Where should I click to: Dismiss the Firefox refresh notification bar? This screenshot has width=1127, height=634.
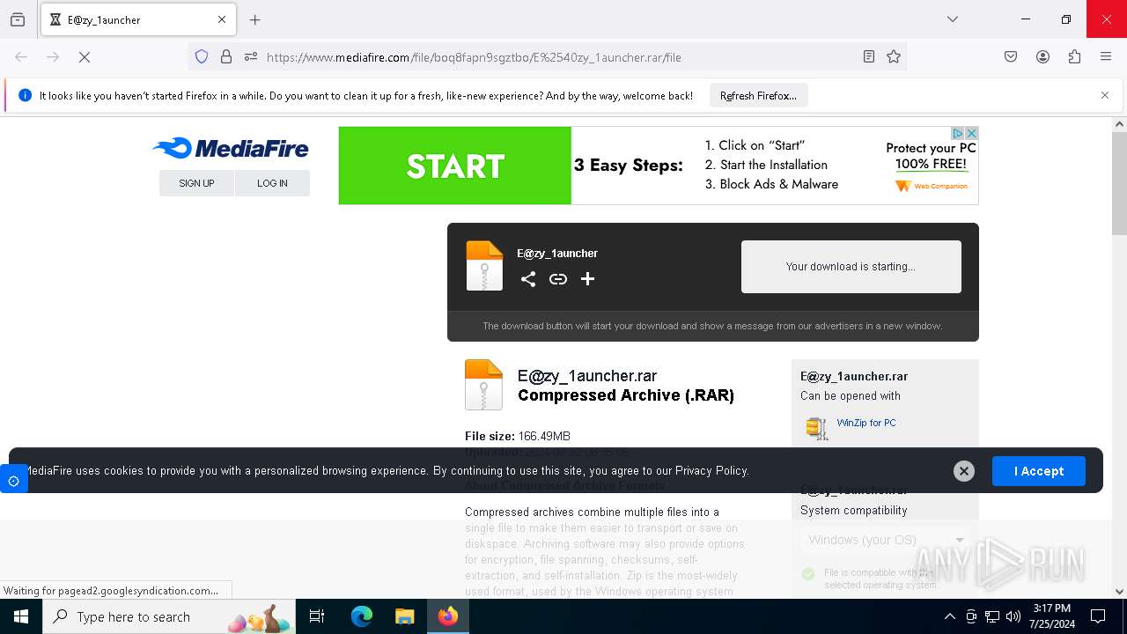(x=1105, y=95)
